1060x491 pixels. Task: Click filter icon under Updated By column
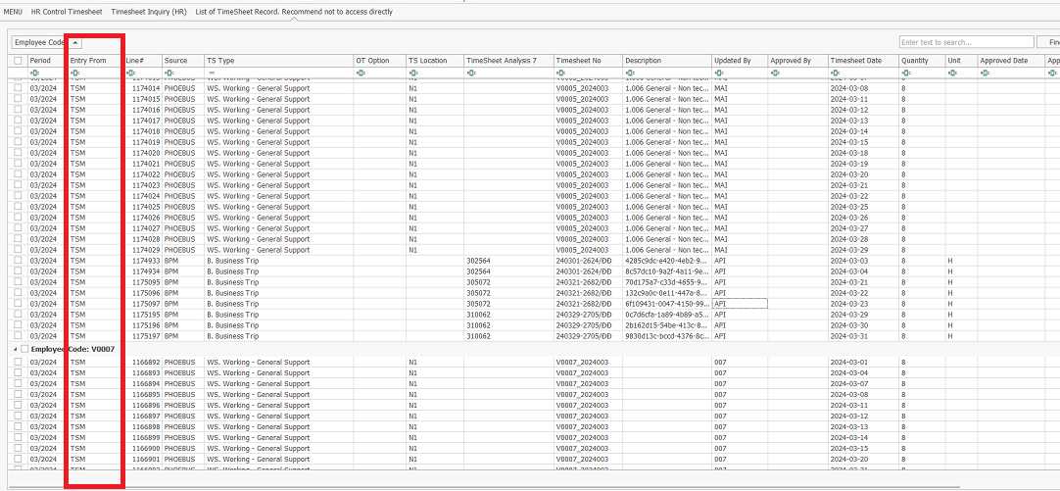(718, 73)
